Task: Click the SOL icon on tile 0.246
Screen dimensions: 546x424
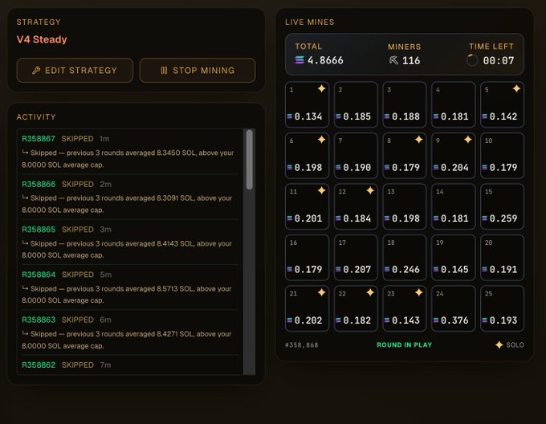Action: [x=387, y=269]
